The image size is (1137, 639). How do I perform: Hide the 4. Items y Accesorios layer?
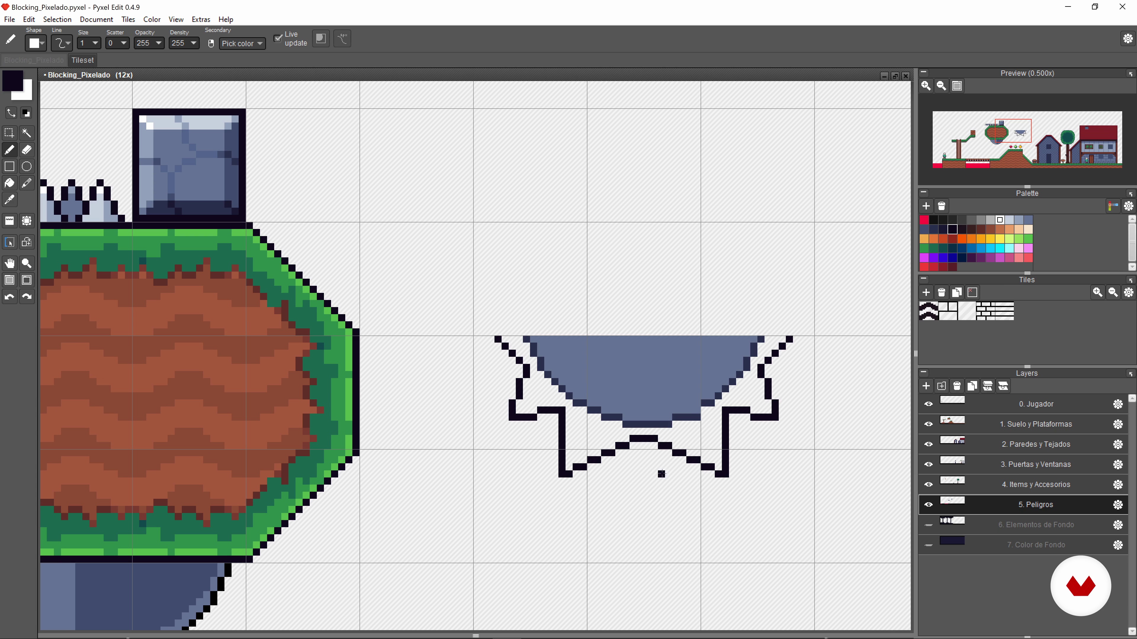coord(929,484)
